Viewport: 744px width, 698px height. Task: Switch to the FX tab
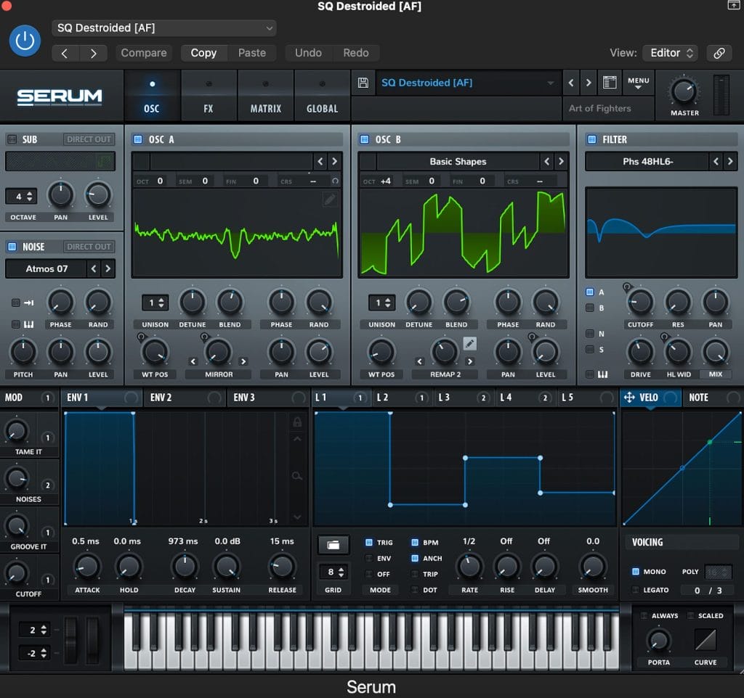click(x=209, y=97)
